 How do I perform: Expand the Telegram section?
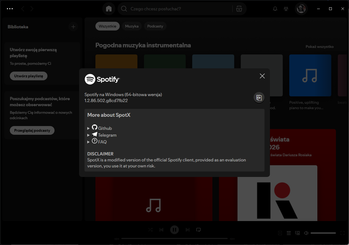102,135
